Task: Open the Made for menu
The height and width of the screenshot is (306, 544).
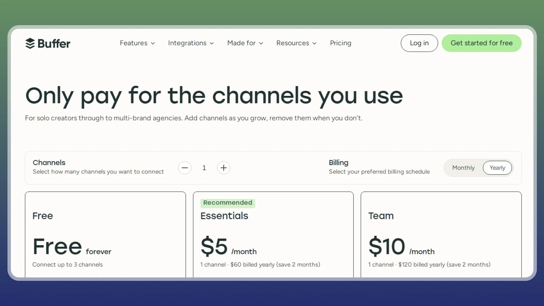Action: pos(245,43)
